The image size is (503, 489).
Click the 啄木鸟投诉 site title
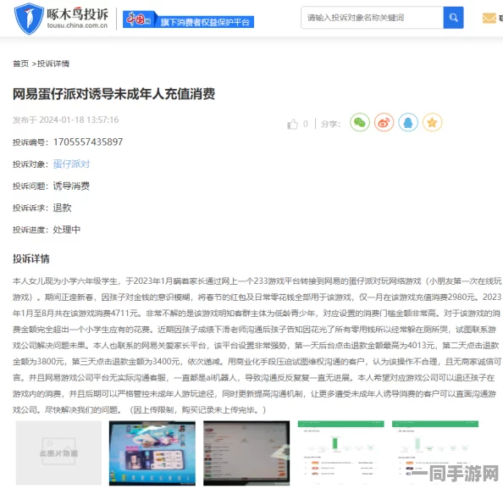pos(77,14)
